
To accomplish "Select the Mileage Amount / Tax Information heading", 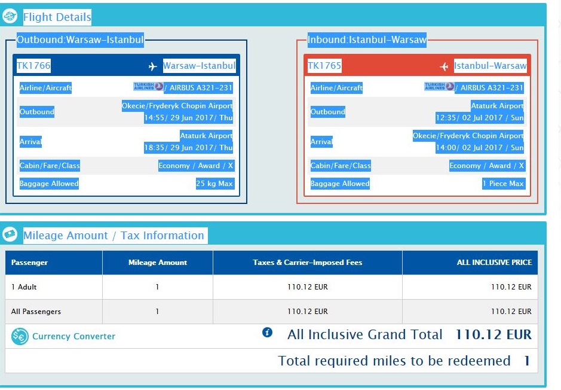I will point(114,236).
